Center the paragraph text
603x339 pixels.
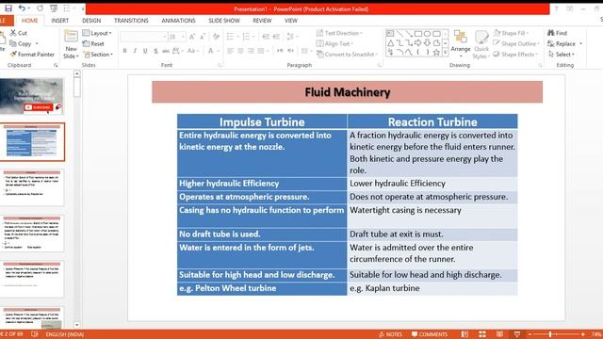point(240,51)
